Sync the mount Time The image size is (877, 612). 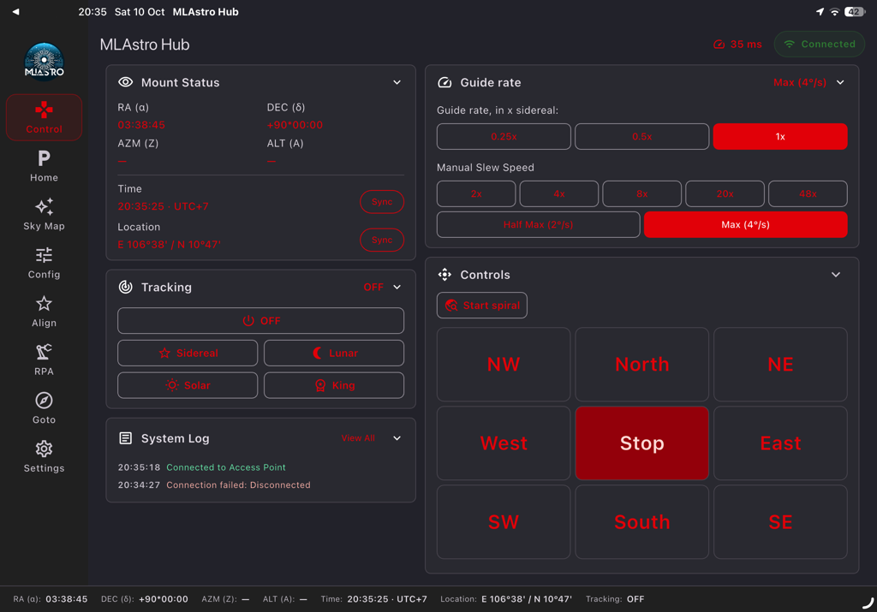pyautogui.click(x=382, y=202)
